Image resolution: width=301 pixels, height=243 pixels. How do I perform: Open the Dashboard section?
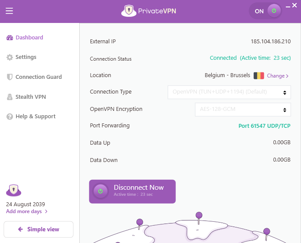click(29, 37)
